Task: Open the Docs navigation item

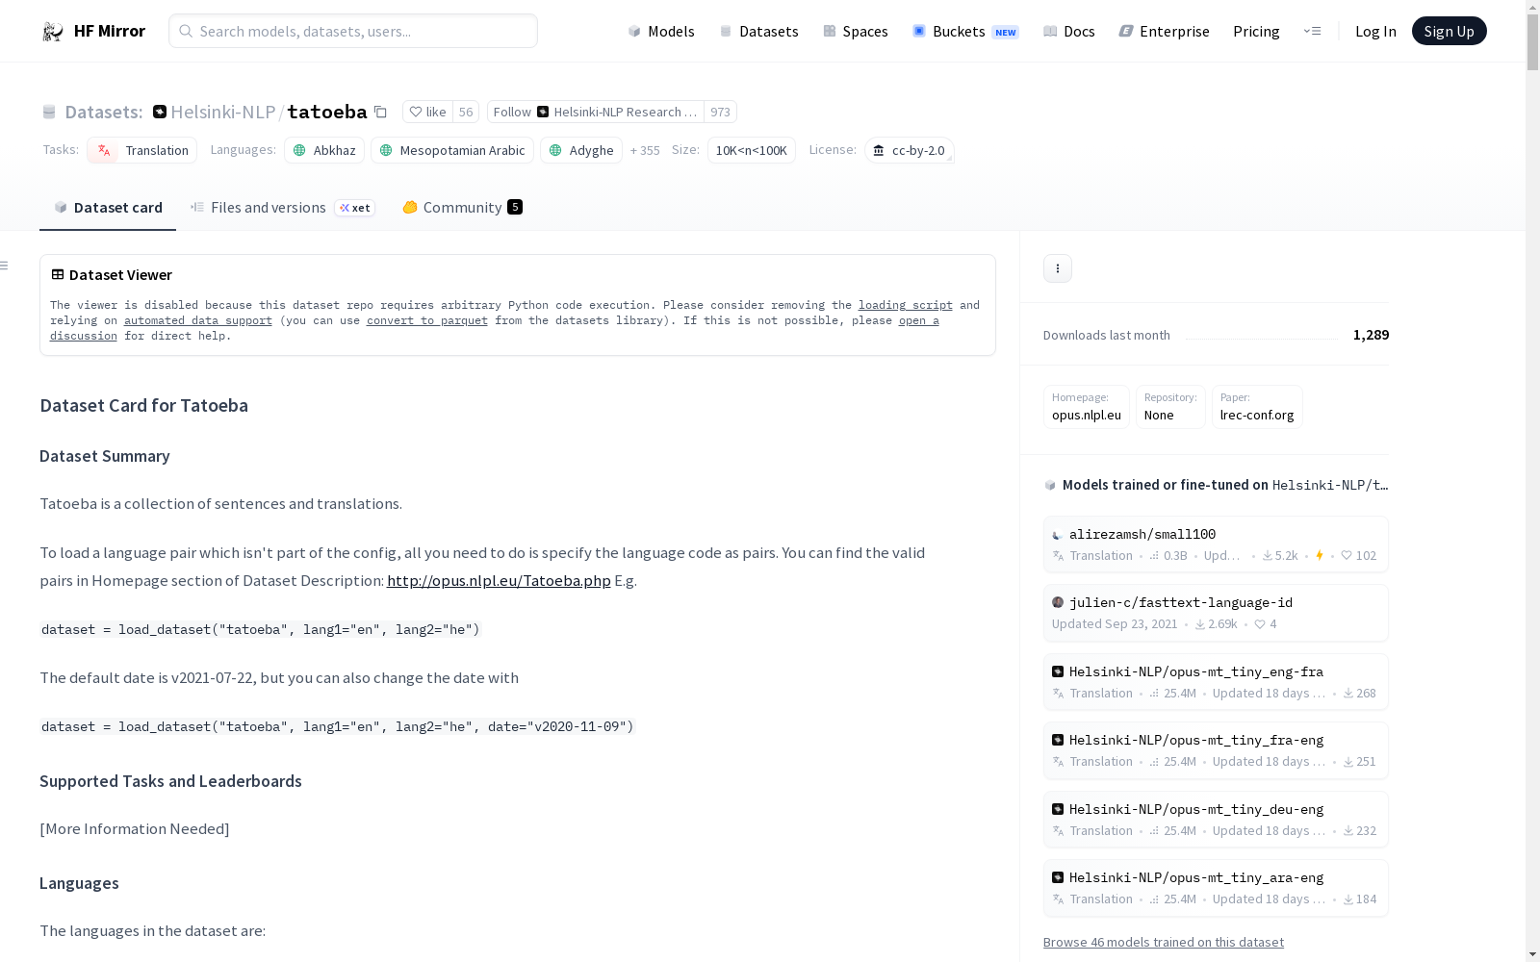Action: coord(1069,32)
